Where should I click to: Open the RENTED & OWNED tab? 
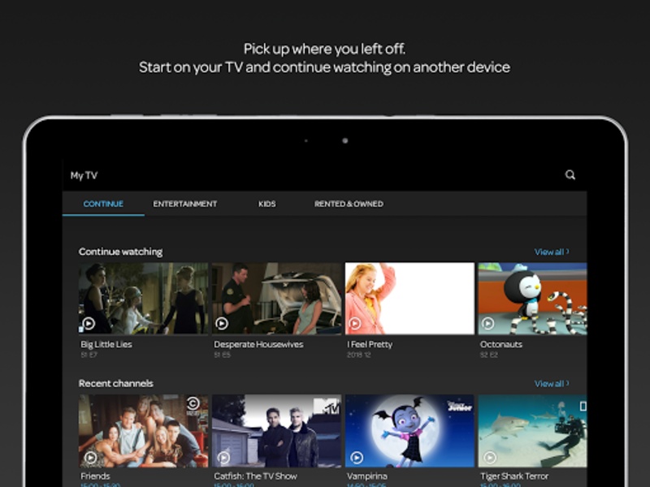pyautogui.click(x=349, y=204)
